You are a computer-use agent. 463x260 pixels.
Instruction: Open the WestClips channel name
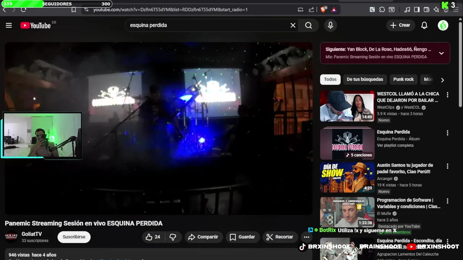386,108
